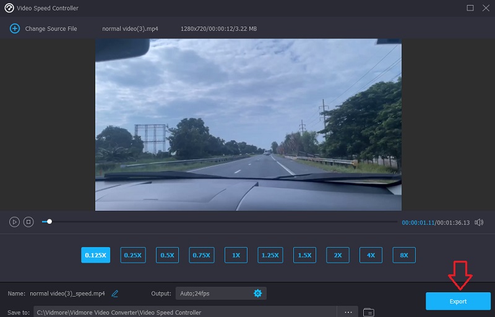495x317 pixels.
Task: Mute the video volume speaker icon
Action: coord(479,222)
